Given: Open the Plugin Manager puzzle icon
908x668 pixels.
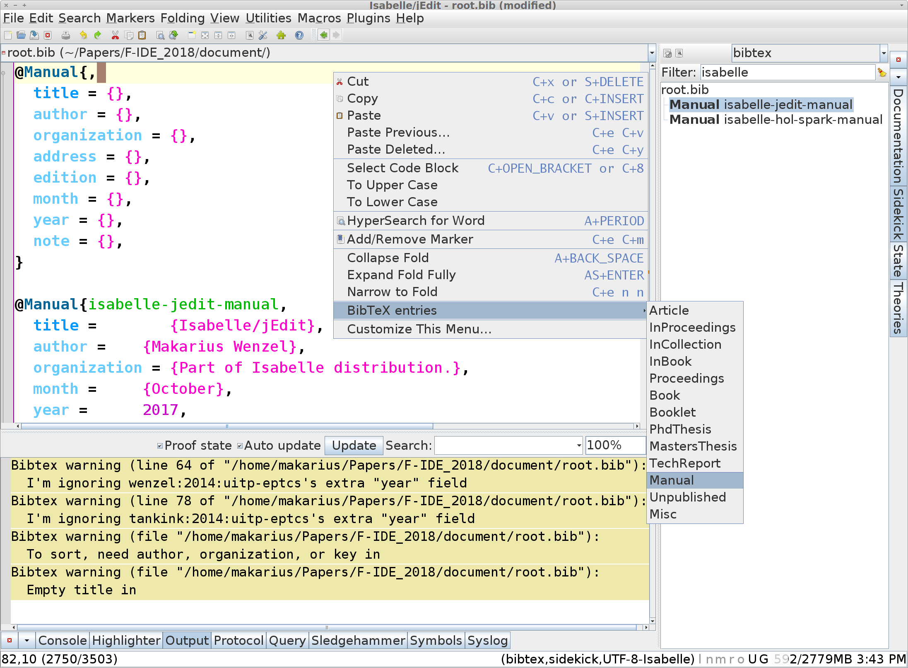Looking at the screenshot, I should (281, 35).
